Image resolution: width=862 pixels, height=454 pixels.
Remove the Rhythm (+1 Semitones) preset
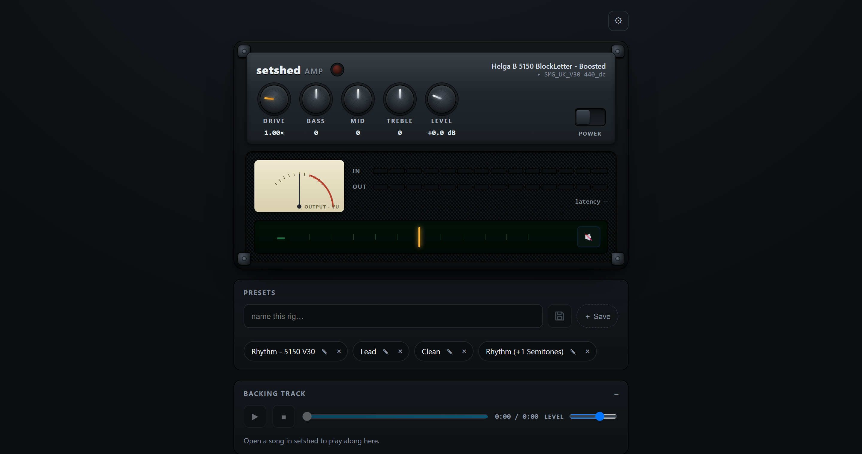click(x=587, y=351)
